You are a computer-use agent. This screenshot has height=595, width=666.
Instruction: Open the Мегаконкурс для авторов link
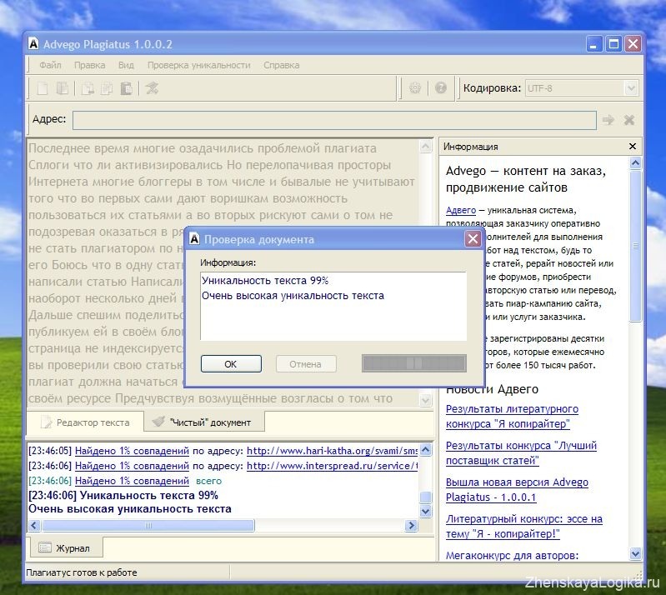(513, 555)
